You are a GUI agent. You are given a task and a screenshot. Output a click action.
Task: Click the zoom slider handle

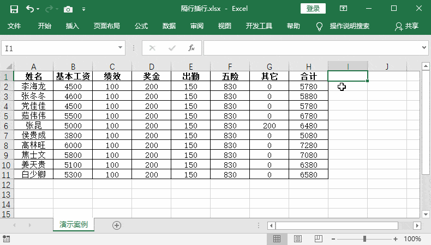364,238
